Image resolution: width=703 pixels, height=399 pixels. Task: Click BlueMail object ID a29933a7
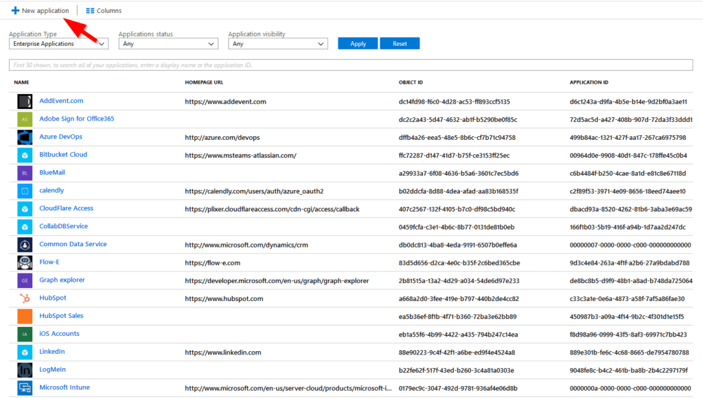pos(459,173)
